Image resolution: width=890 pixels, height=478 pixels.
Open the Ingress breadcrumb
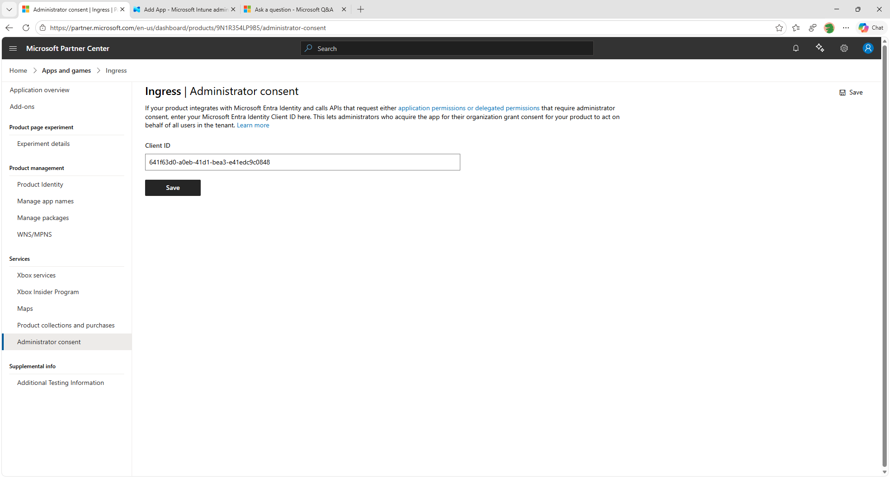pyautogui.click(x=116, y=70)
